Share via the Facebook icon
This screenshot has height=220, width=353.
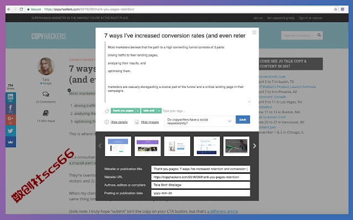tap(10, 109)
